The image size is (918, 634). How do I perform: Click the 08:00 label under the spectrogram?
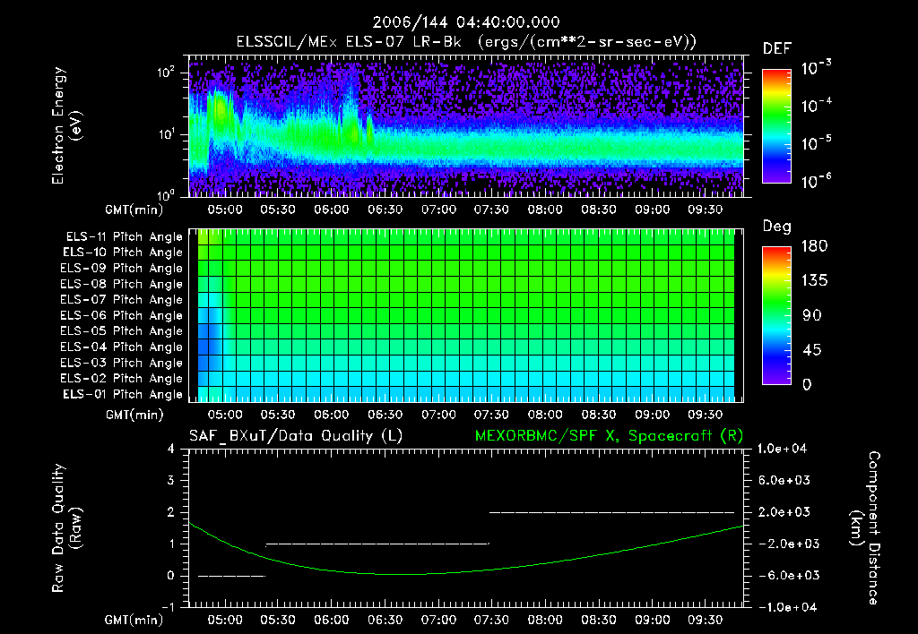(x=545, y=210)
